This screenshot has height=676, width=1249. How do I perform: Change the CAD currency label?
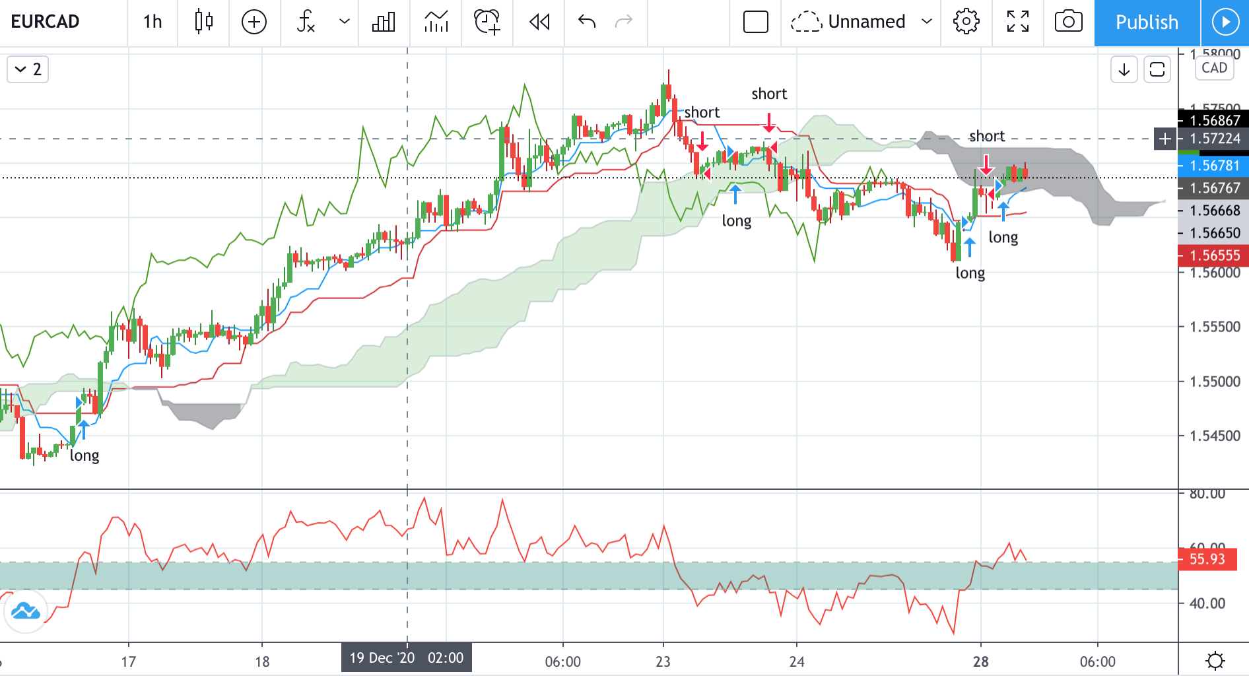tap(1214, 68)
